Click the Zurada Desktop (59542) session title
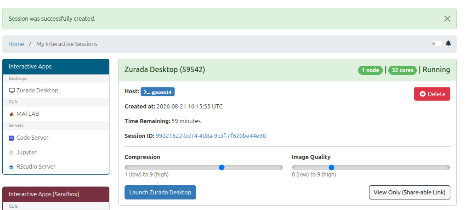The height and width of the screenshot is (210, 471). click(x=165, y=70)
